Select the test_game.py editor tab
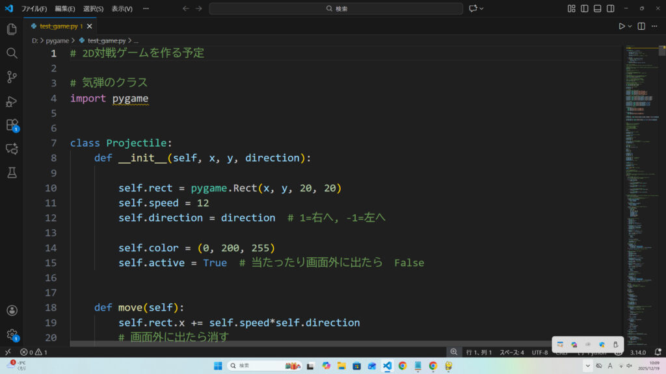The height and width of the screenshot is (374, 666). pos(59,26)
